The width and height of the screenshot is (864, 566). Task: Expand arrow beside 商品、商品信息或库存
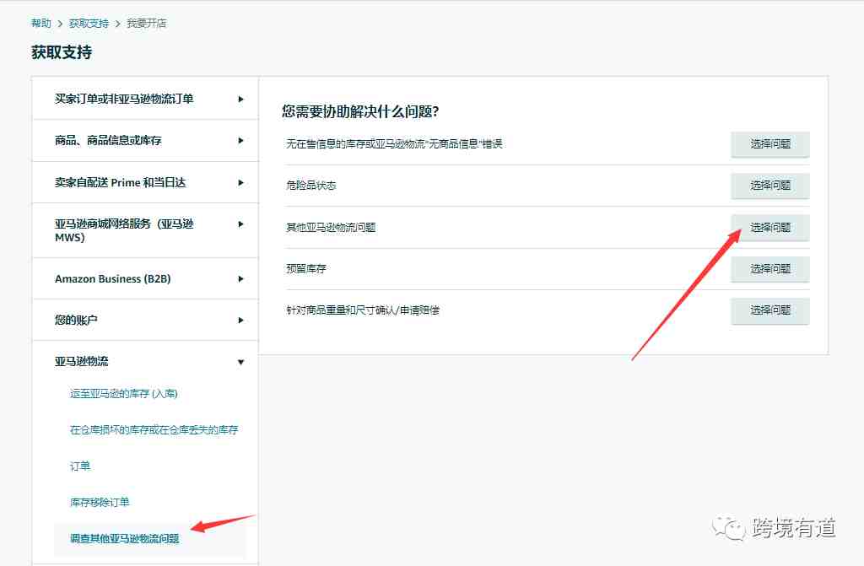(x=240, y=141)
